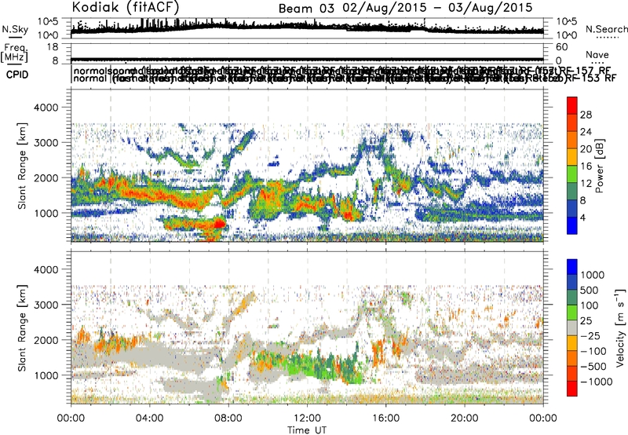The height and width of the screenshot is (435, 628).
Task: Click the blue bottom segment of the Power colorbar
Action: click(x=572, y=225)
